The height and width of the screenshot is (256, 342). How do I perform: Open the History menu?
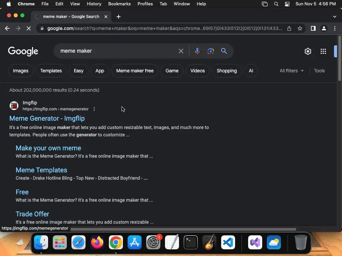pyautogui.click(x=94, y=4)
